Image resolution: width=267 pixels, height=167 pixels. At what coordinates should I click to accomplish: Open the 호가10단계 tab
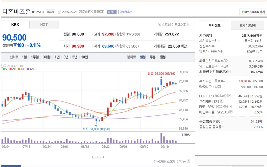pos(247,25)
